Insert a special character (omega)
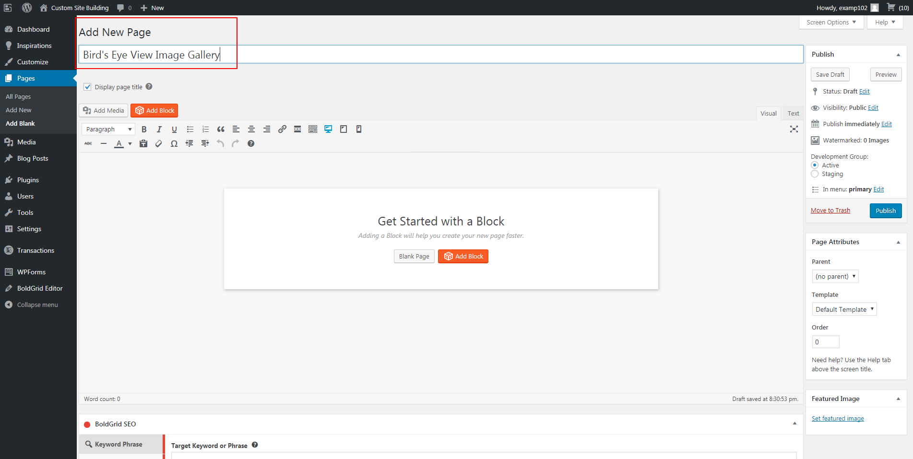Screen dimensions: 913x459 coord(174,143)
